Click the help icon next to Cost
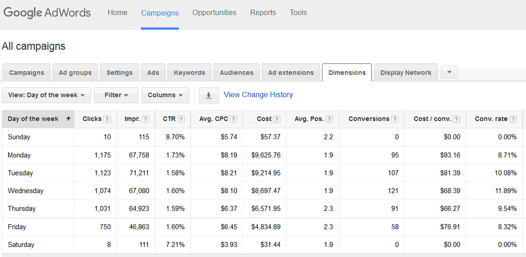 tap(277, 119)
